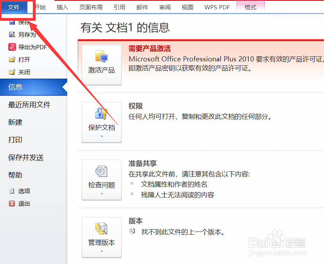
Task: Click the 有关 文档1 的信息 title
Action: tap(125, 28)
